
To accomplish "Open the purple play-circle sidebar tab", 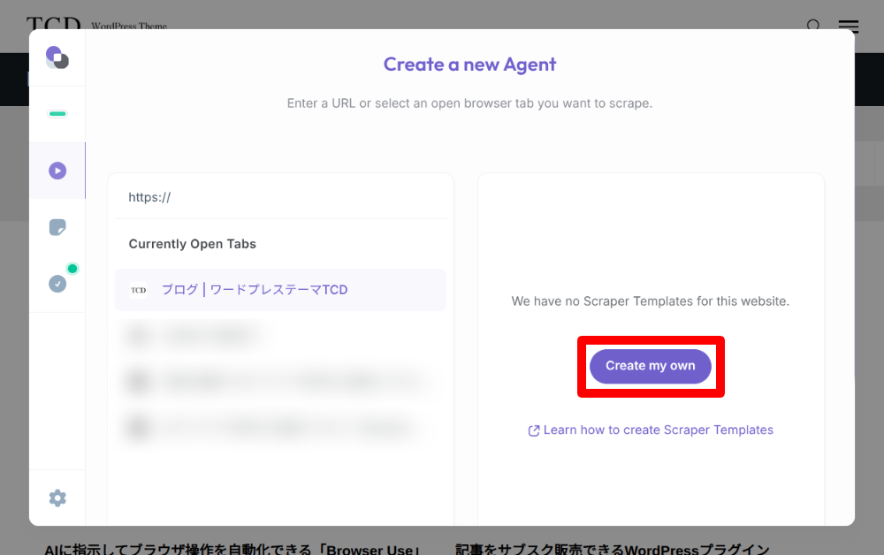I will click(57, 171).
